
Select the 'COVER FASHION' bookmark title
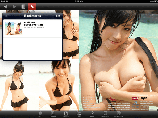click(33, 25)
